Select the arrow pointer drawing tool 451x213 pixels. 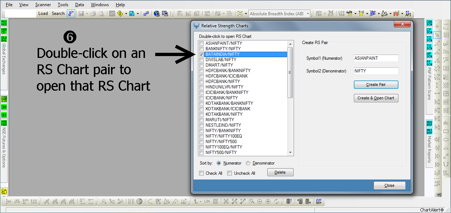(437, 35)
